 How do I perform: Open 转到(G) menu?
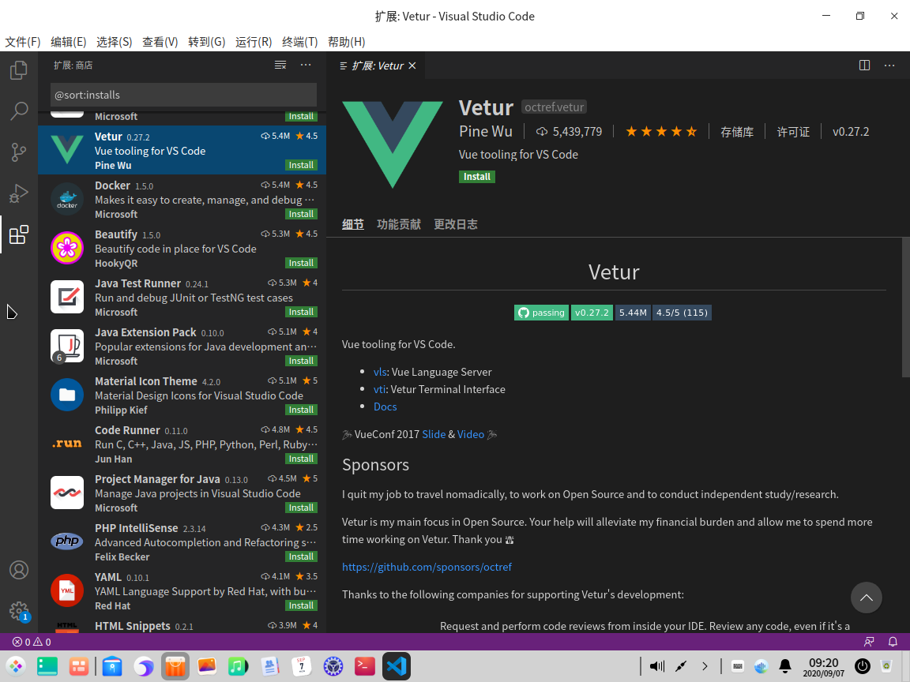point(207,42)
